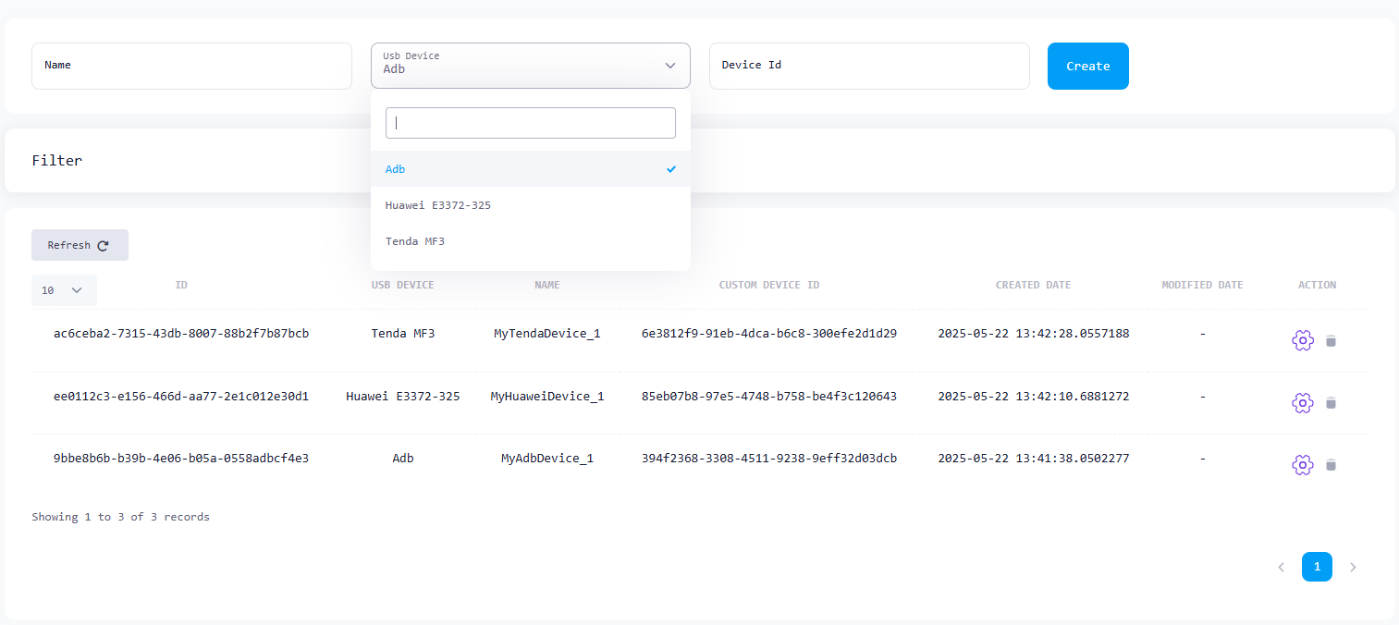
Task: Click the Refresh button
Action: click(x=80, y=245)
